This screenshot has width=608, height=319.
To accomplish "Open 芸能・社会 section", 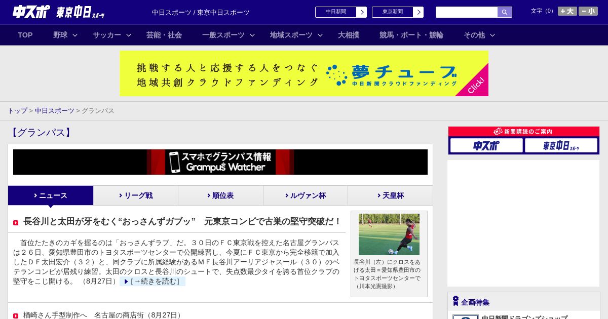I will [x=164, y=35].
